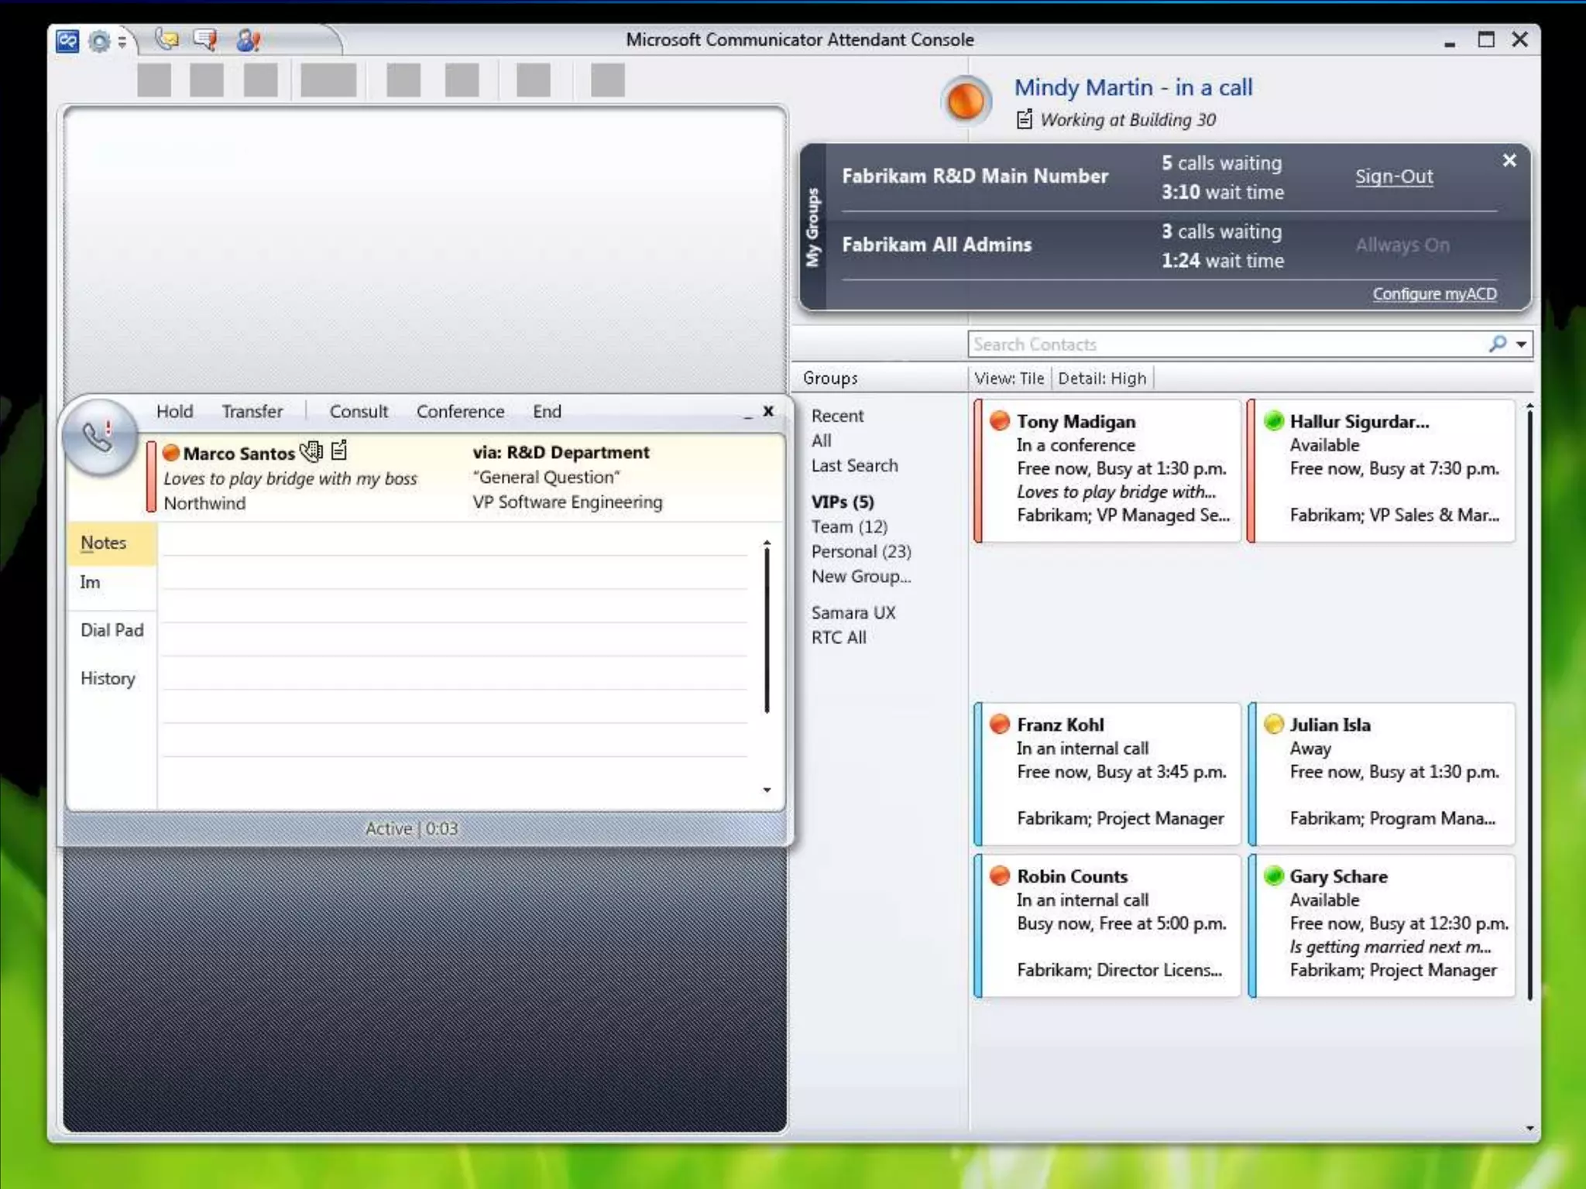Click the note icon next to Marco Santos
The height and width of the screenshot is (1189, 1586).
pos(339,451)
